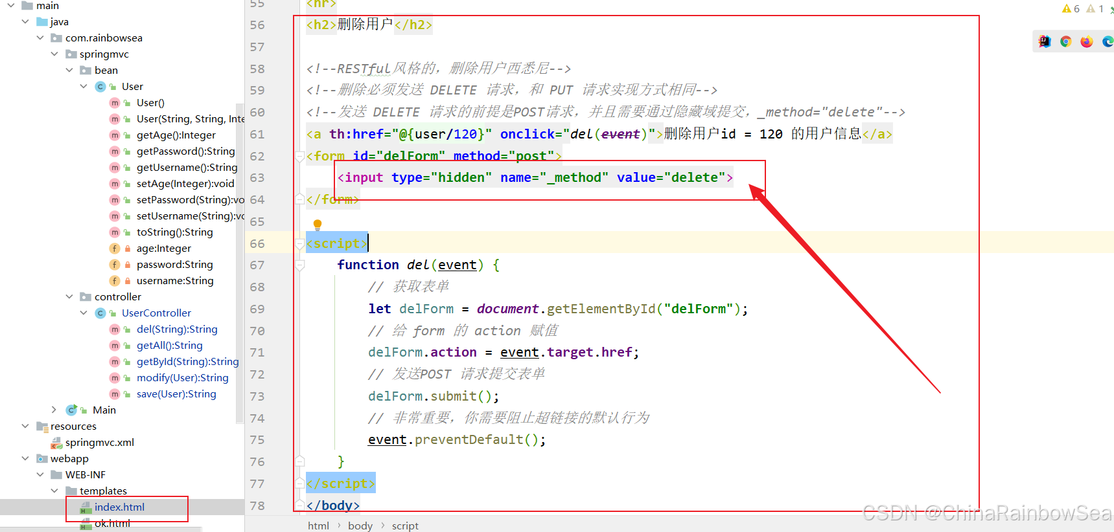Collapse the WEB-INF folder node

pos(40,474)
